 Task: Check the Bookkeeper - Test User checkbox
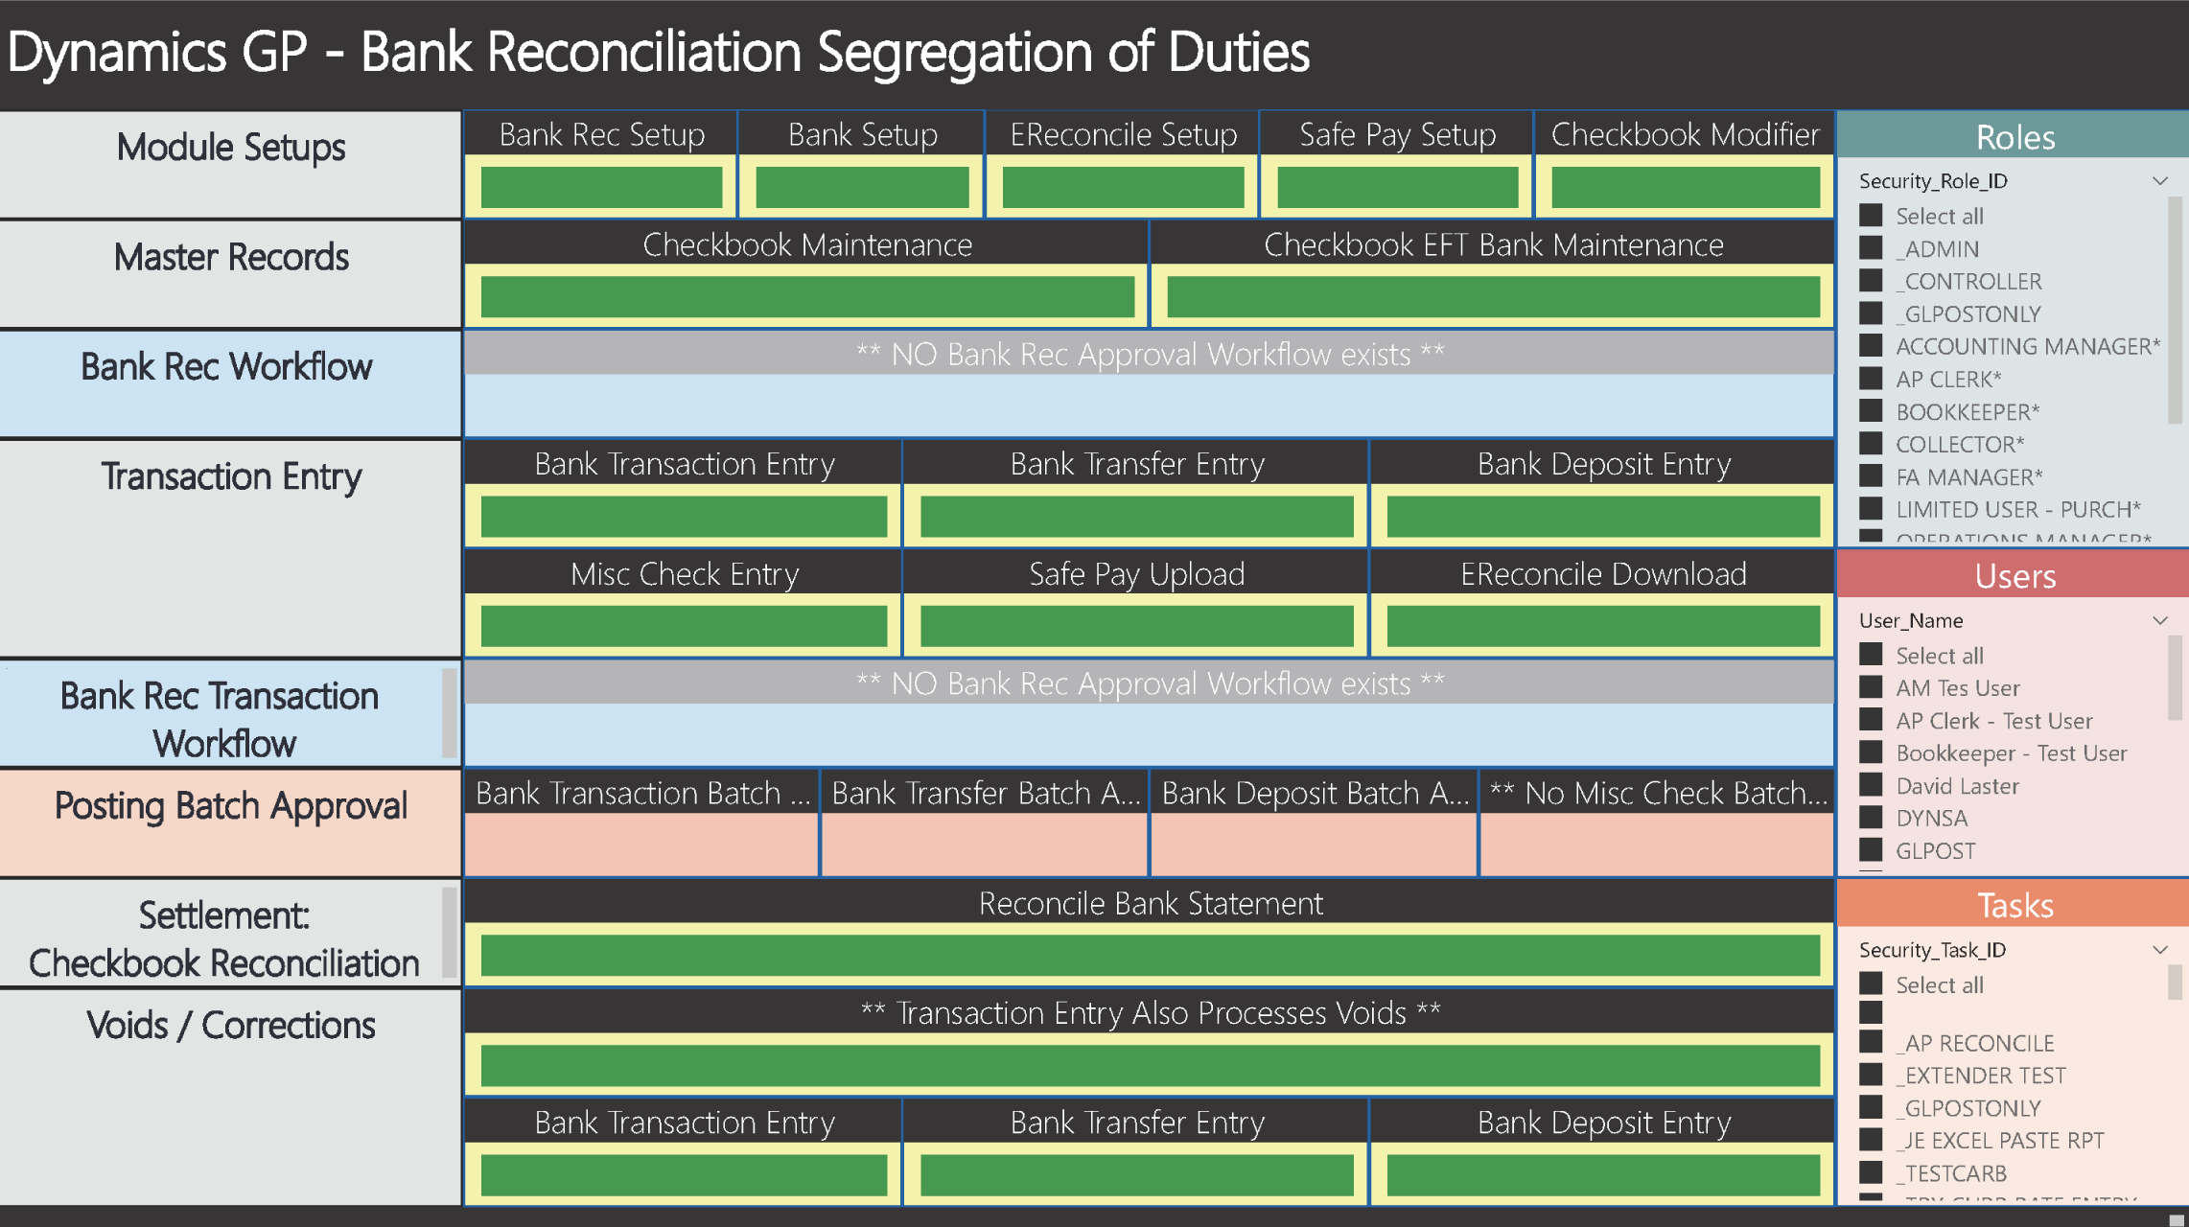click(1871, 753)
